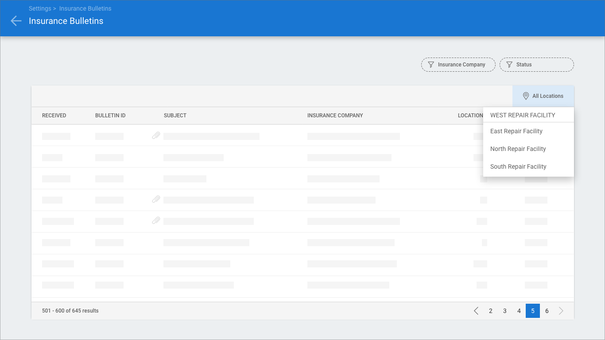Click the Settings breadcrumb link
The width and height of the screenshot is (605, 340).
(x=39, y=8)
